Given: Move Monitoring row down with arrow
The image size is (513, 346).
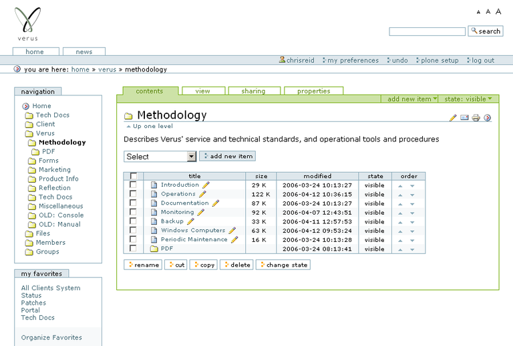Looking at the screenshot, I should [412, 213].
